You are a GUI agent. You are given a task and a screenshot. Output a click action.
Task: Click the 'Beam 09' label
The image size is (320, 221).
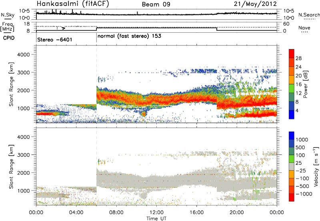(x=156, y=4)
